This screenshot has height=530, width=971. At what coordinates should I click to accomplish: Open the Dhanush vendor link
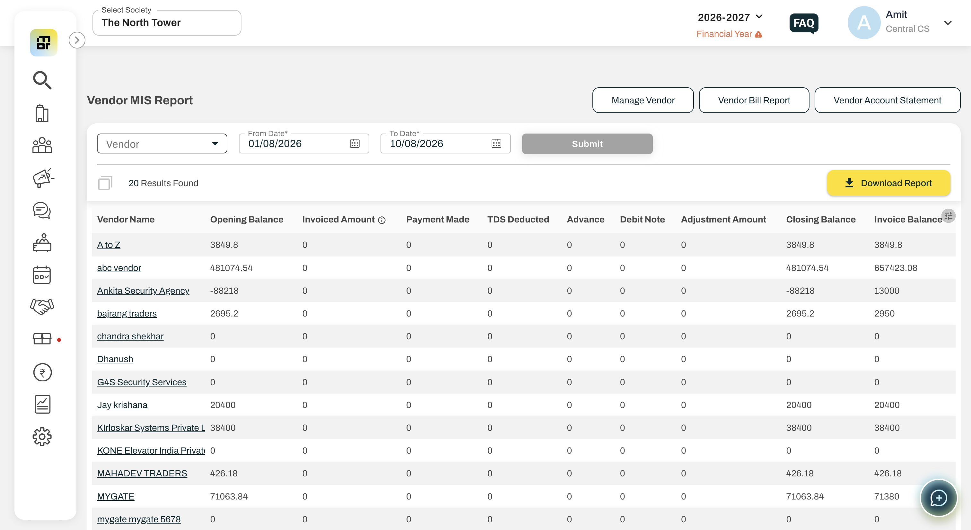point(115,359)
